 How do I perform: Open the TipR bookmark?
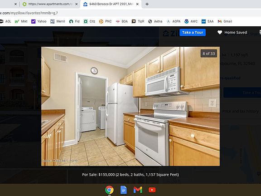coord(138,21)
